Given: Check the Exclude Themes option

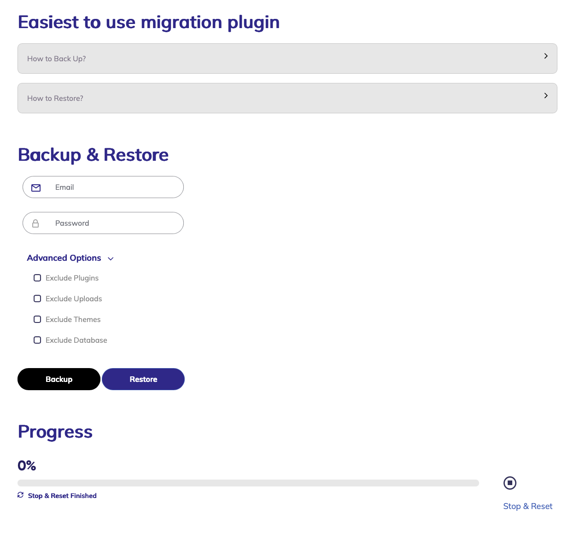Looking at the screenshot, I should coord(37,319).
